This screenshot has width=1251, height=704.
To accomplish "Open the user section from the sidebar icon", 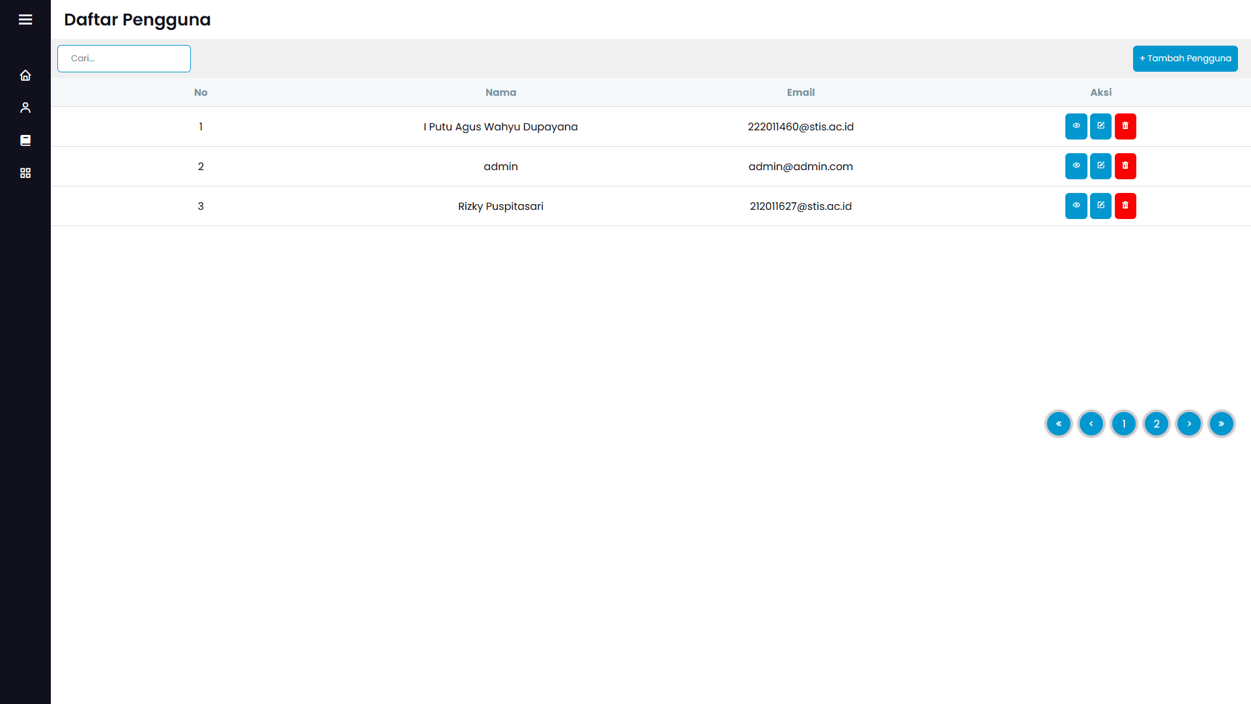I will pos(25,108).
